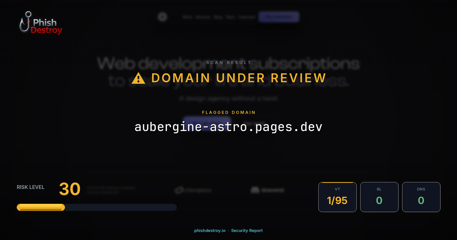Click the warning triangle beside DOMAIN UNDER REVIEW

[x=138, y=78]
